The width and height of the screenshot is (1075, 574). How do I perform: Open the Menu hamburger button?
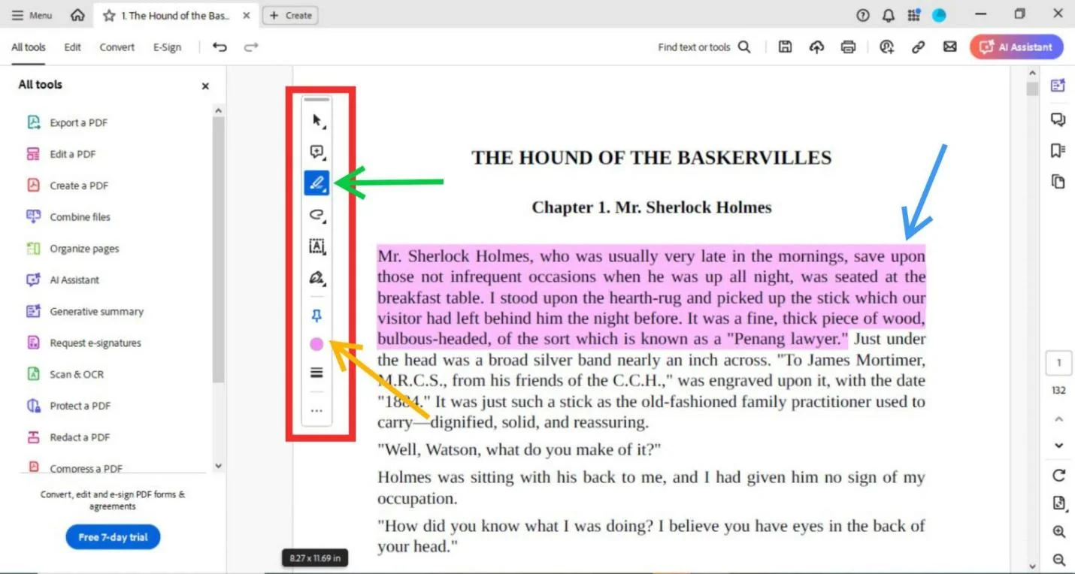32,15
